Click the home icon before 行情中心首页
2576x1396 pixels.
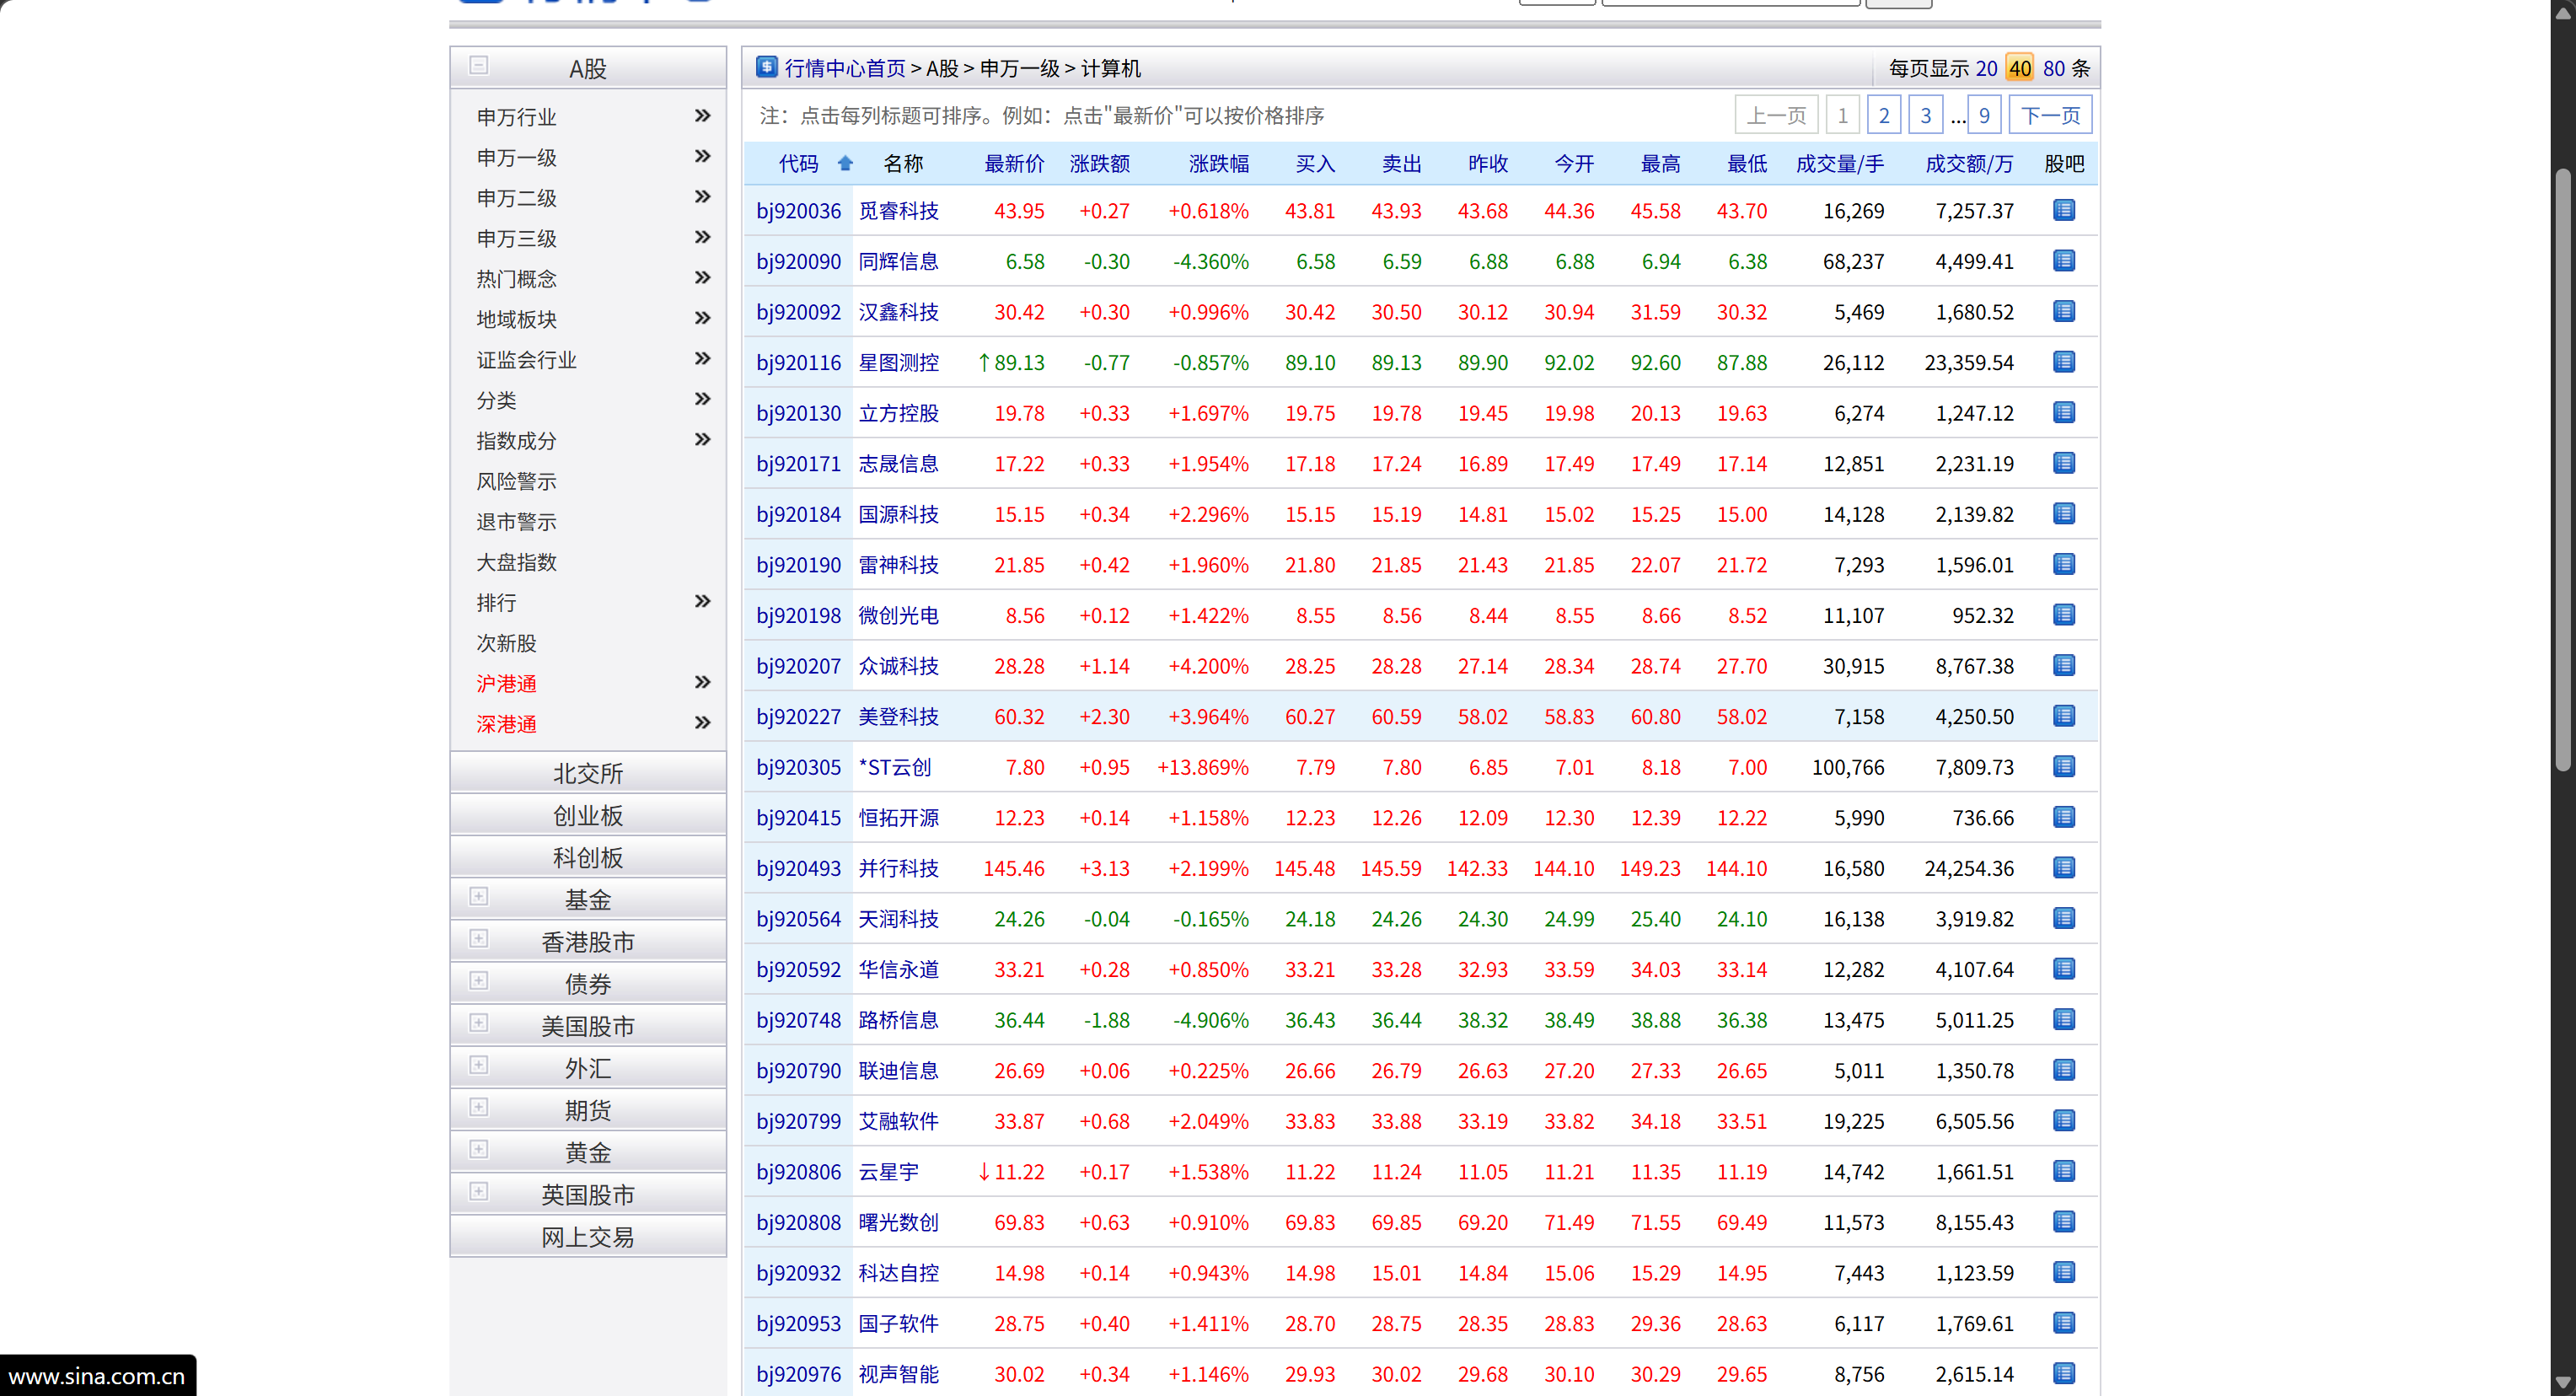click(766, 67)
